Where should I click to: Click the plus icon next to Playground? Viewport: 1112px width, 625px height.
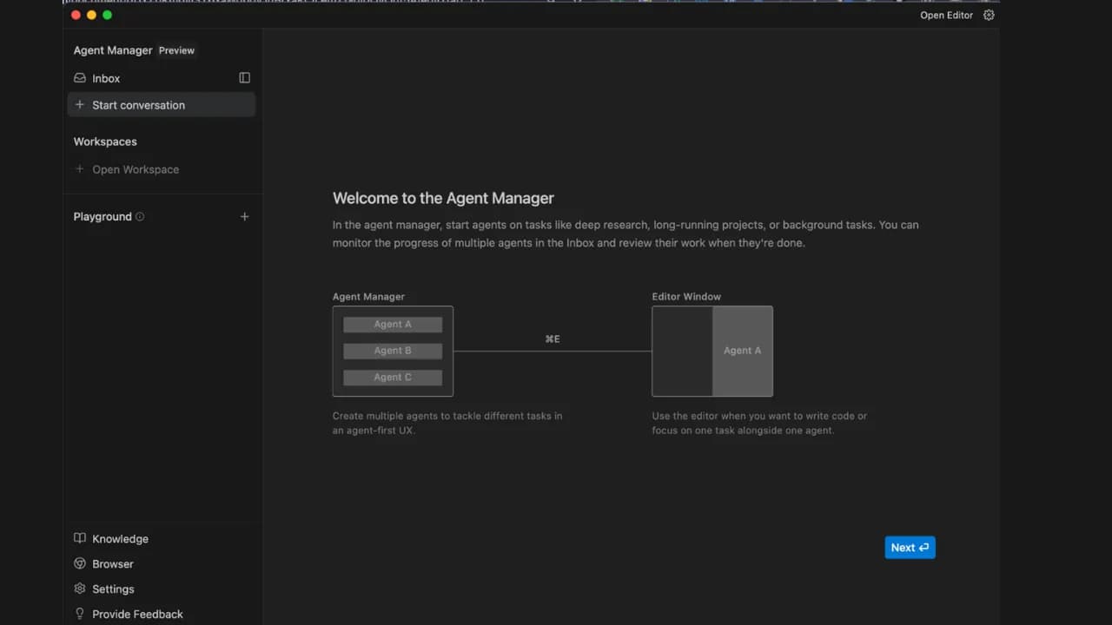point(244,216)
